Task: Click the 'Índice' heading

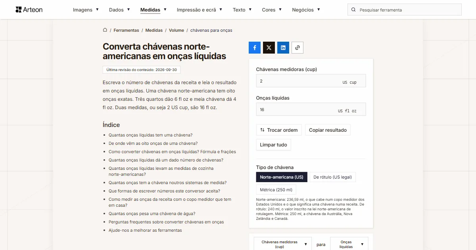Action: pos(111,125)
